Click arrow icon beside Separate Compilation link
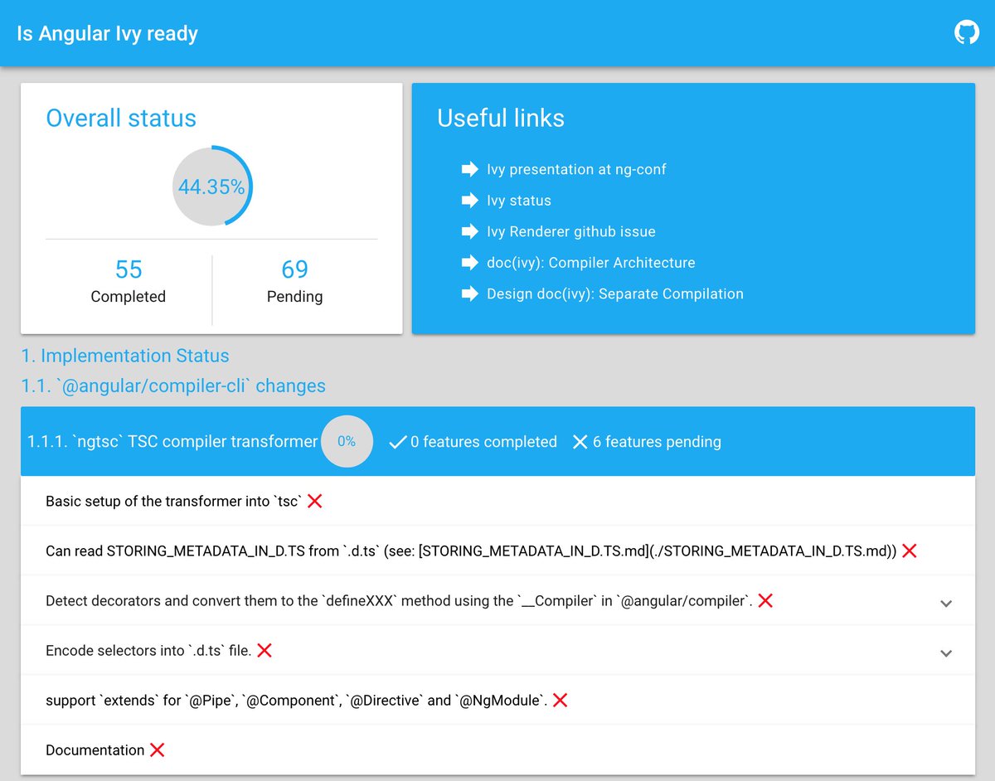Image resolution: width=995 pixels, height=781 pixels. (x=470, y=293)
